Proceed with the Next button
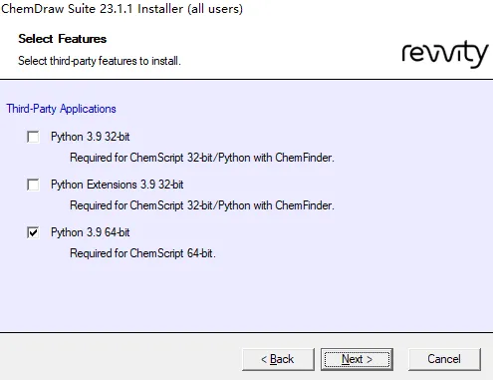 coord(357,359)
